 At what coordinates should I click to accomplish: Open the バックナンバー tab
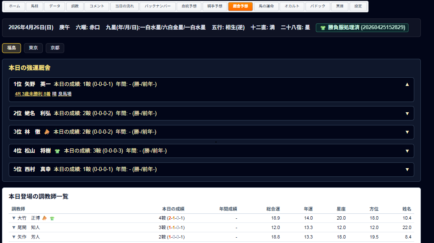point(157,6)
